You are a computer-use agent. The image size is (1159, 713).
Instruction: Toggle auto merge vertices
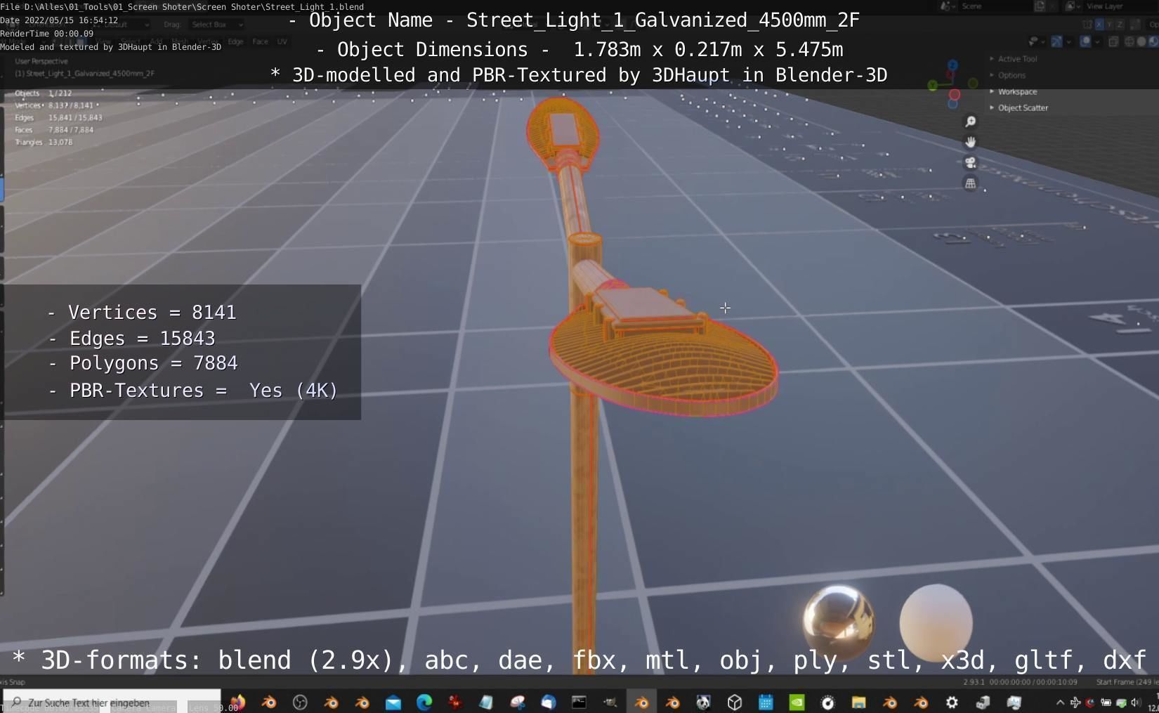[x=1135, y=25]
